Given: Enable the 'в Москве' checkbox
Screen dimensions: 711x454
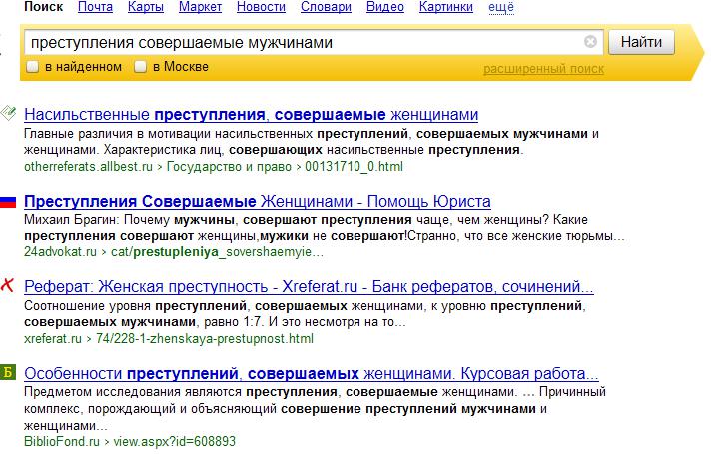Looking at the screenshot, I should [x=140, y=67].
